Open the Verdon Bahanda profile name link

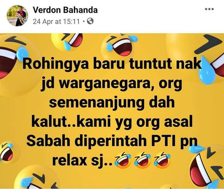pyautogui.click(x=65, y=10)
